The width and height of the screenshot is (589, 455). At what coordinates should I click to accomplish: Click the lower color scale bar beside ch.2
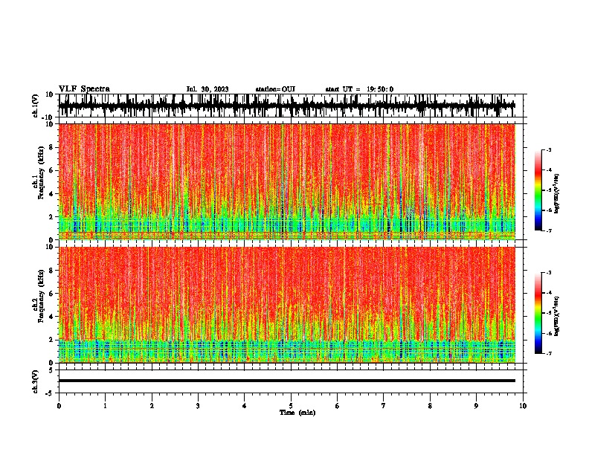pos(538,313)
